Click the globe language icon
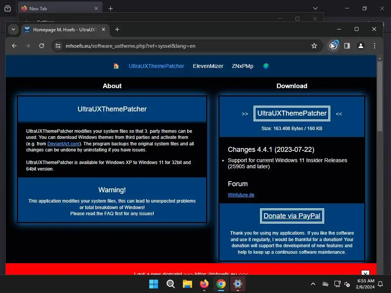Screen dimensions: 391x293 [266, 66]
